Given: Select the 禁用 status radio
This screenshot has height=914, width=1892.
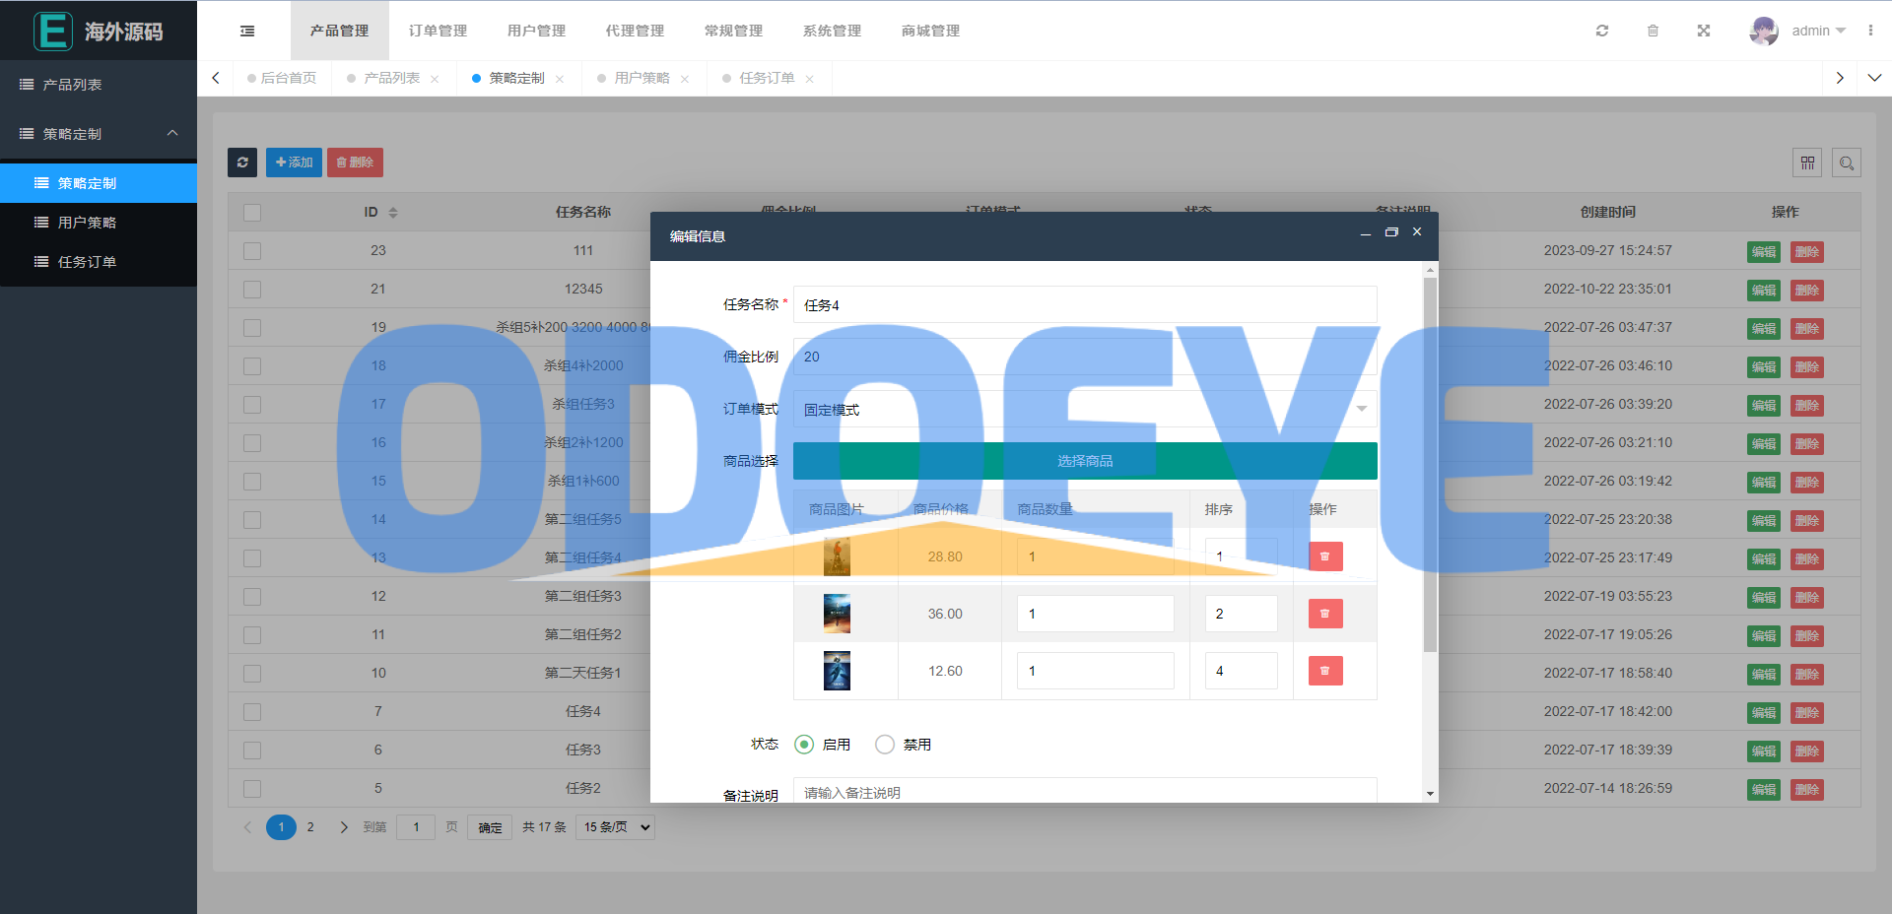Looking at the screenshot, I should (885, 745).
